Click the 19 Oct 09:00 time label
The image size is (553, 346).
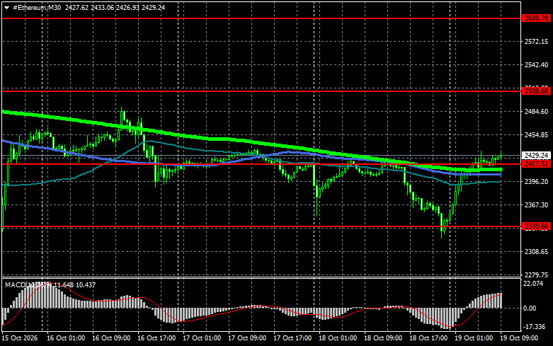point(519,338)
